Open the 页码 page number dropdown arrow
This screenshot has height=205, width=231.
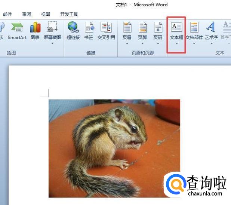click(158, 44)
